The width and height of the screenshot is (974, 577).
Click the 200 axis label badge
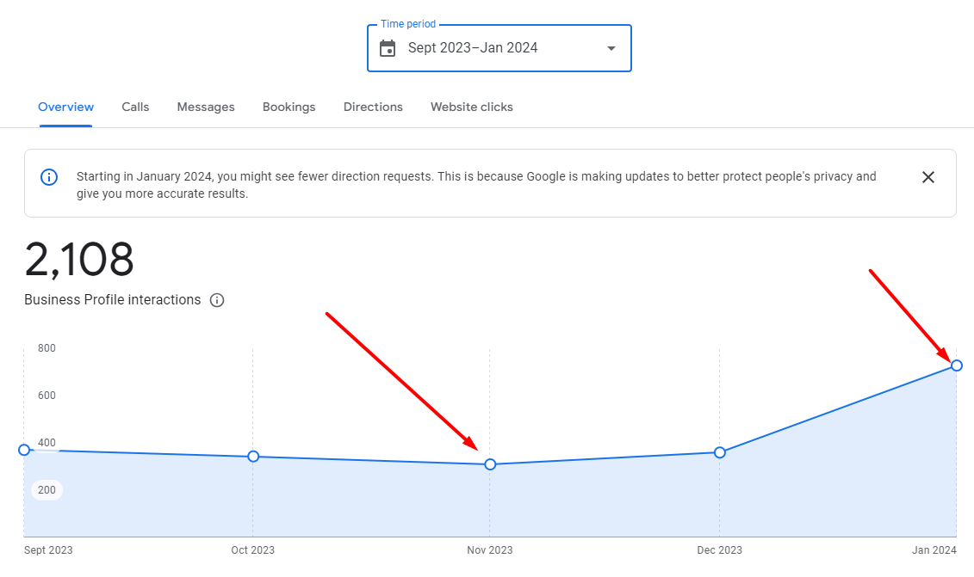tap(47, 490)
